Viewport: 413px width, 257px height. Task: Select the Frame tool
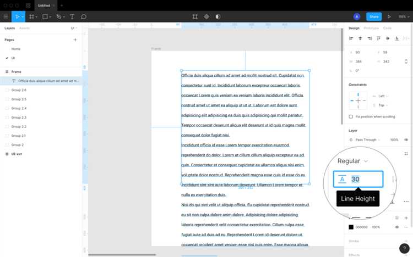point(31,16)
